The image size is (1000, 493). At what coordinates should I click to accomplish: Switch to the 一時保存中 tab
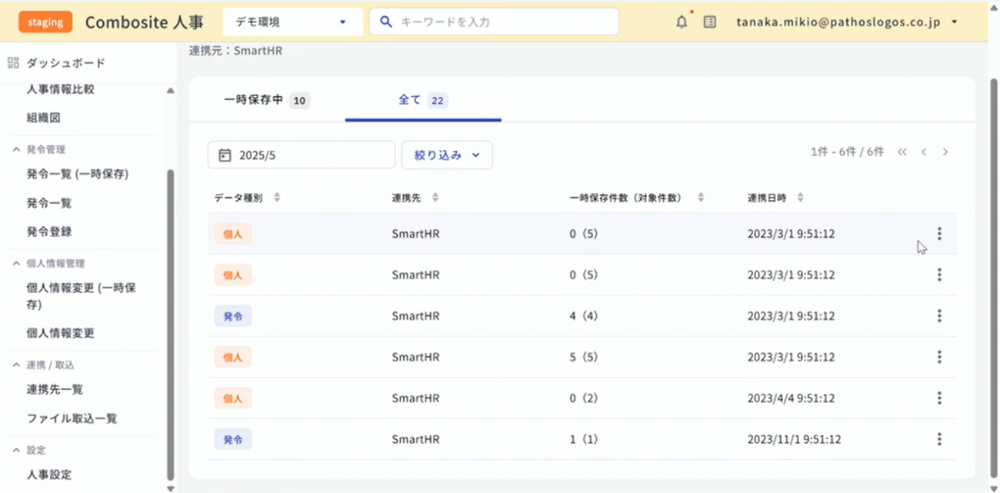[266, 101]
